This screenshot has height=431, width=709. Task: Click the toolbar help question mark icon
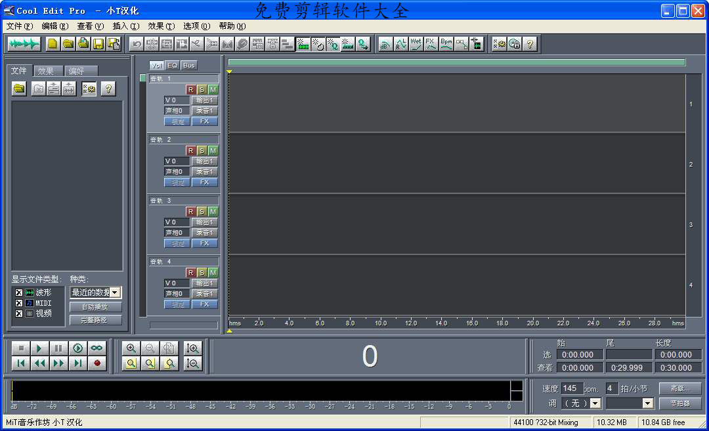[530, 44]
